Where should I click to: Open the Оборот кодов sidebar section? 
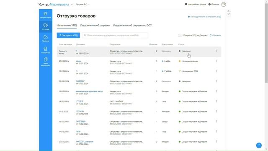46,15
